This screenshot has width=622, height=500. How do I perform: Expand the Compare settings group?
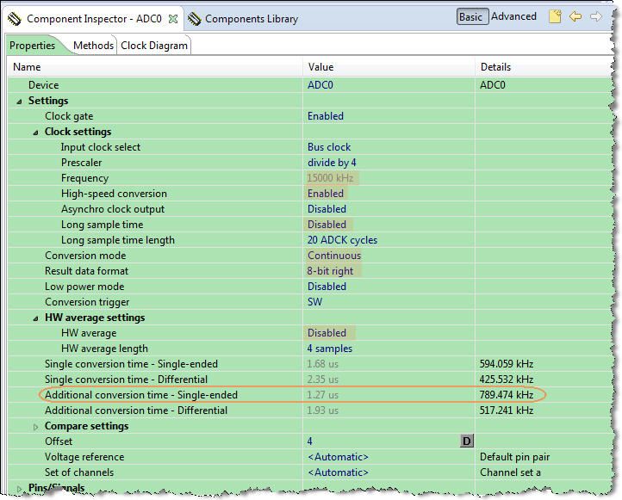35,427
